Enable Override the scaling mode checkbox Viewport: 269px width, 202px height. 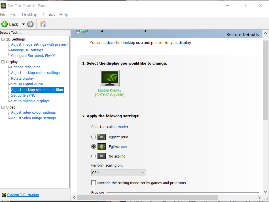[94, 183]
